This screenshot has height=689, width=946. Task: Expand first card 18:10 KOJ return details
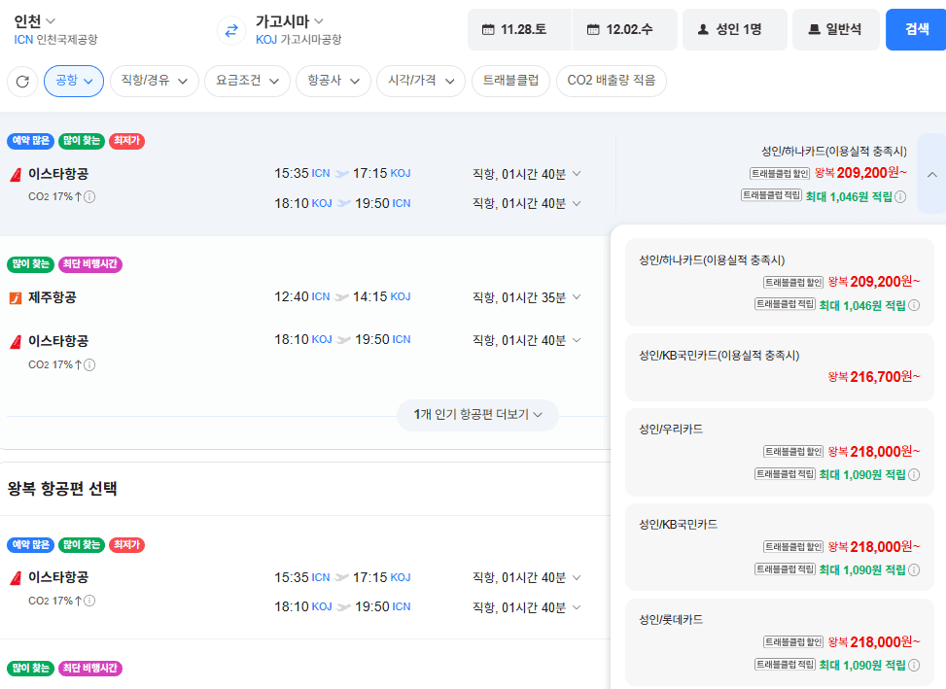[x=577, y=204]
